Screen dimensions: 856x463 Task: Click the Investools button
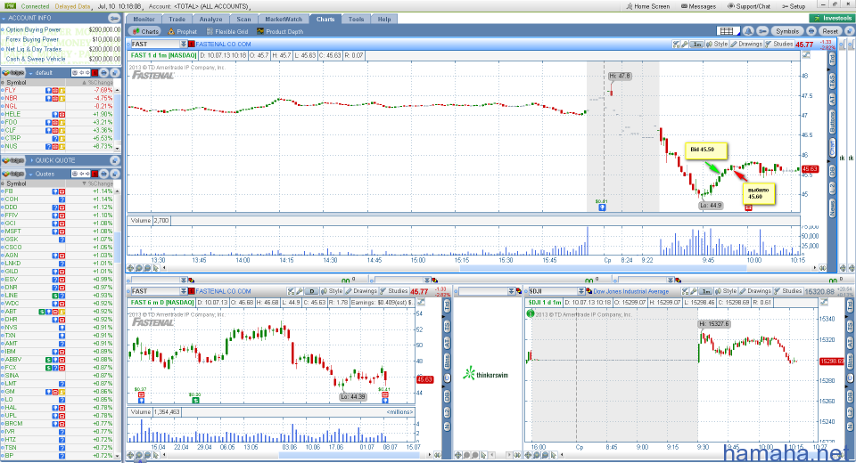coord(832,18)
